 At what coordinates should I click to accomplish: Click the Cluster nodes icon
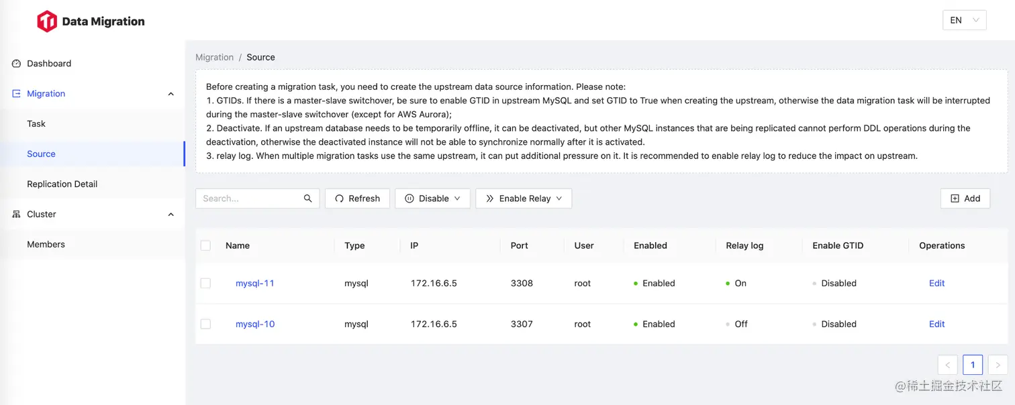click(17, 215)
